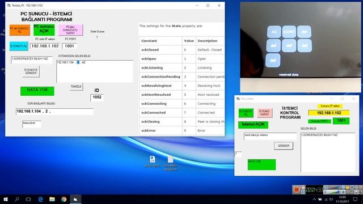
Task: Click the pause recording icon
Action: (x=303, y=192)
